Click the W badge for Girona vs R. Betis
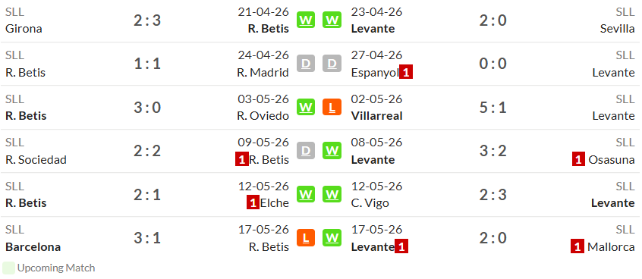Screen dimensions: 642x279 pos(306,20)
